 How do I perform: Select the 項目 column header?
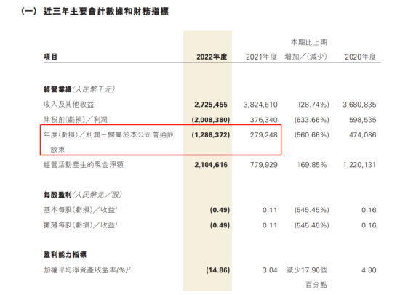point(50,57)
